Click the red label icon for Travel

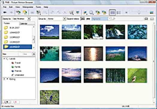(x=13, y=63)
